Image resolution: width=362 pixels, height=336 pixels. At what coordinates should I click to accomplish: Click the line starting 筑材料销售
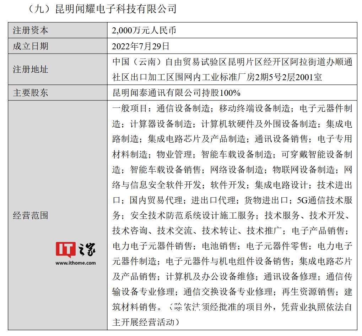pyautogui.click(x=232, y=307)
